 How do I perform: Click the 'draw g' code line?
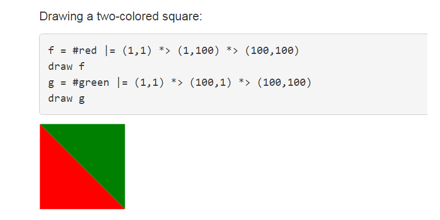click(x=67, y=99)
